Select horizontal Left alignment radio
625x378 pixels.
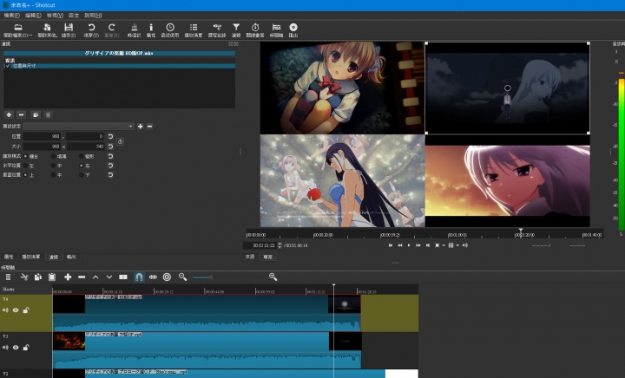coord(25,166)
